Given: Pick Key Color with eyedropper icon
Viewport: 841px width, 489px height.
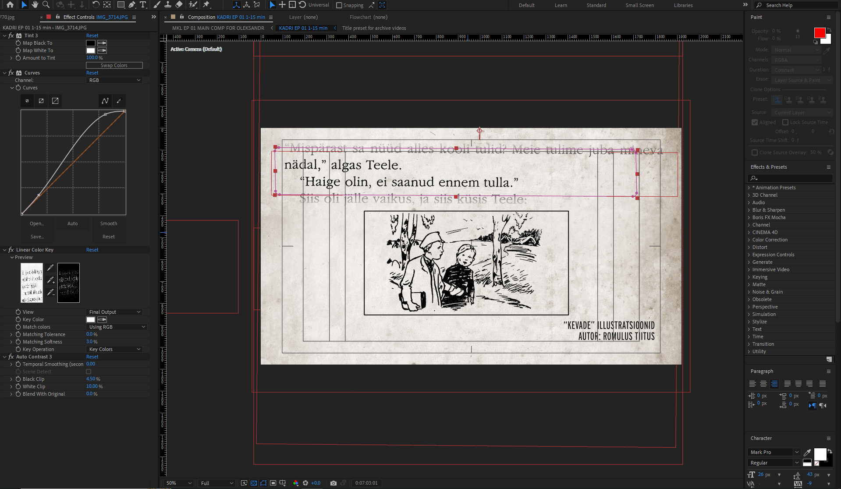Looking at the screenshot, I should (102, 319).
